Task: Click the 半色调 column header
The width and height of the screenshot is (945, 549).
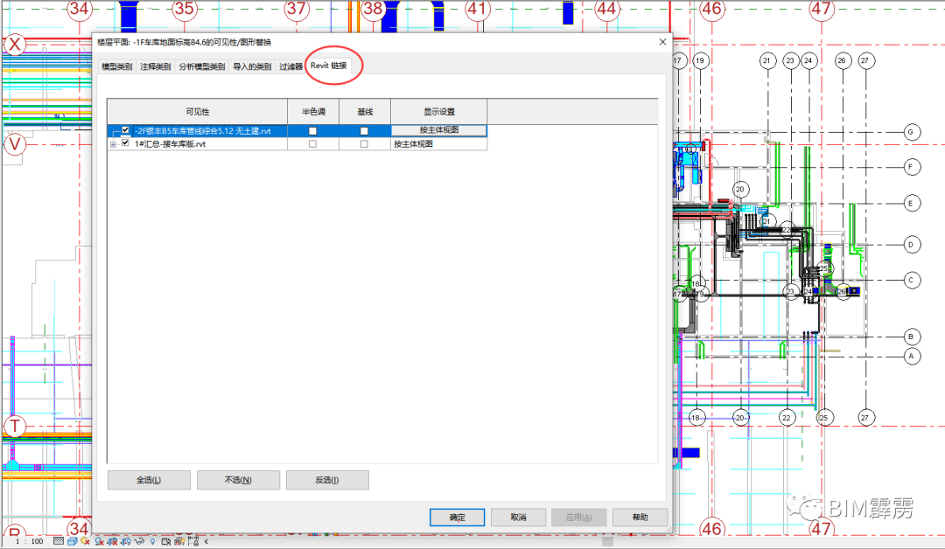Action: click(313, 111)
